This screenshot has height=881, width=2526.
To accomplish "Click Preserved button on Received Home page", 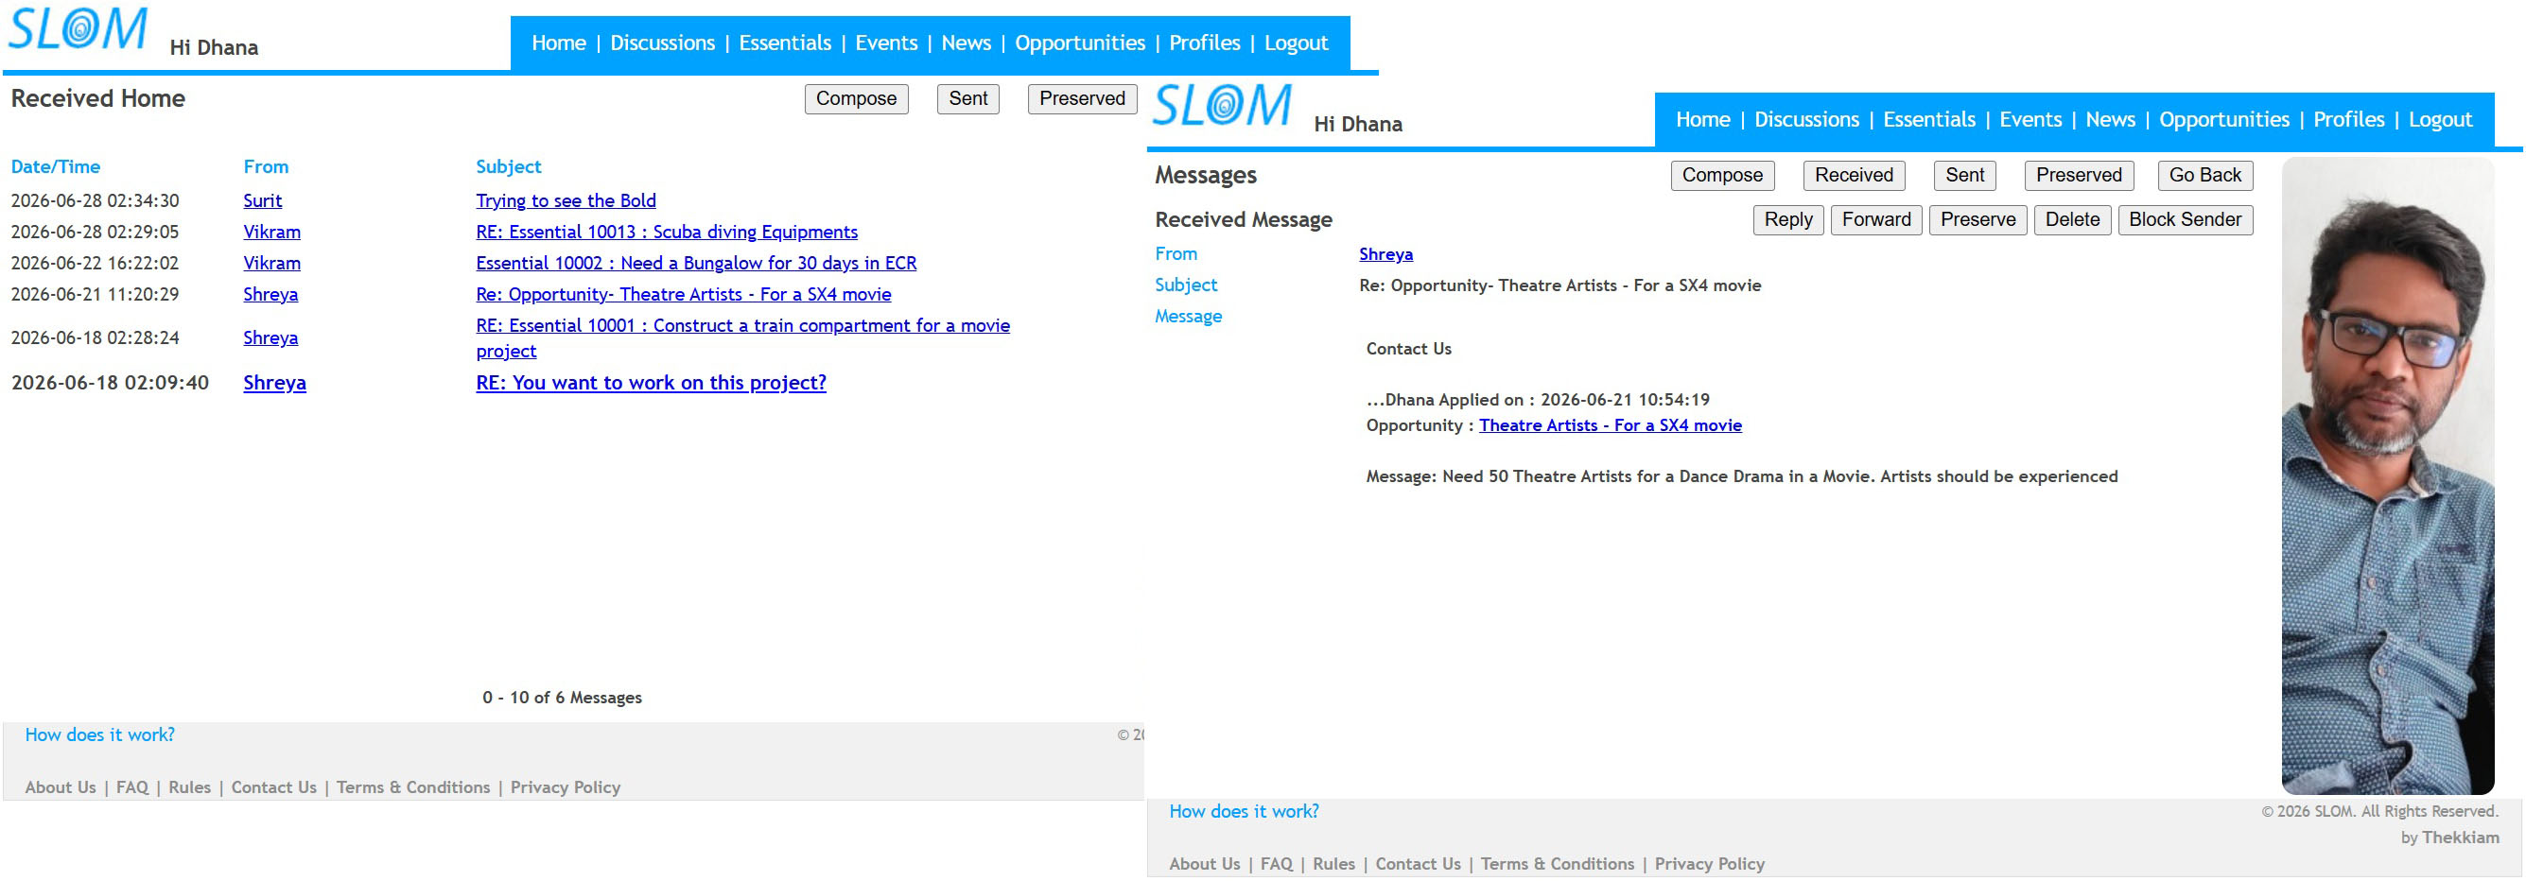I will [1082, 99].
